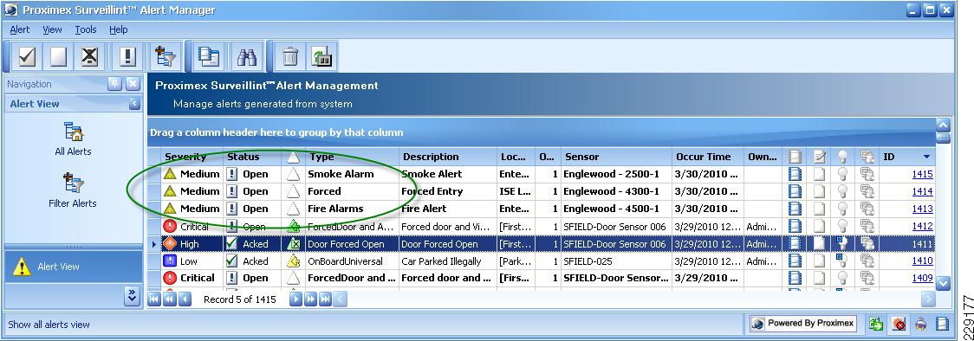Go to first record navigator button
Viewport: 974px width, 341px height.
coord(154,299)
